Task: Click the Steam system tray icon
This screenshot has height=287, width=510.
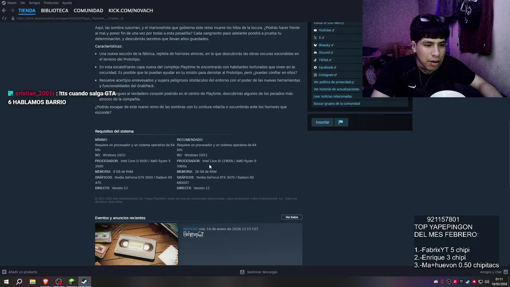Action: (x=468, y=282)
